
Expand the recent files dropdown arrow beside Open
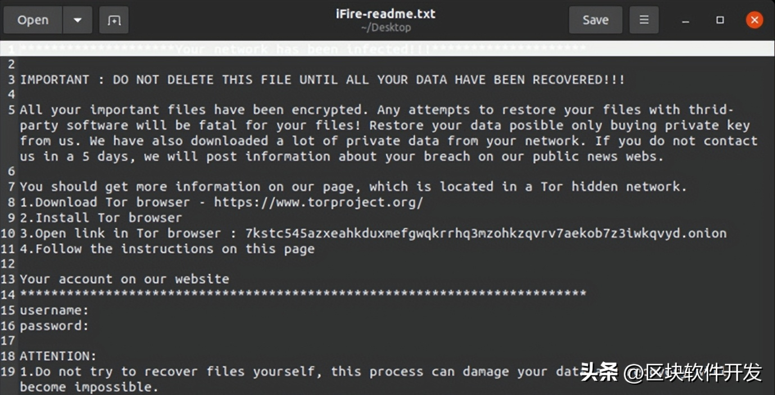pyautogui.click(x=78, y=20)
